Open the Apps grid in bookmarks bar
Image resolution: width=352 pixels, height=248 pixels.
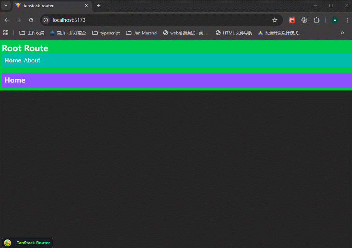6,33
